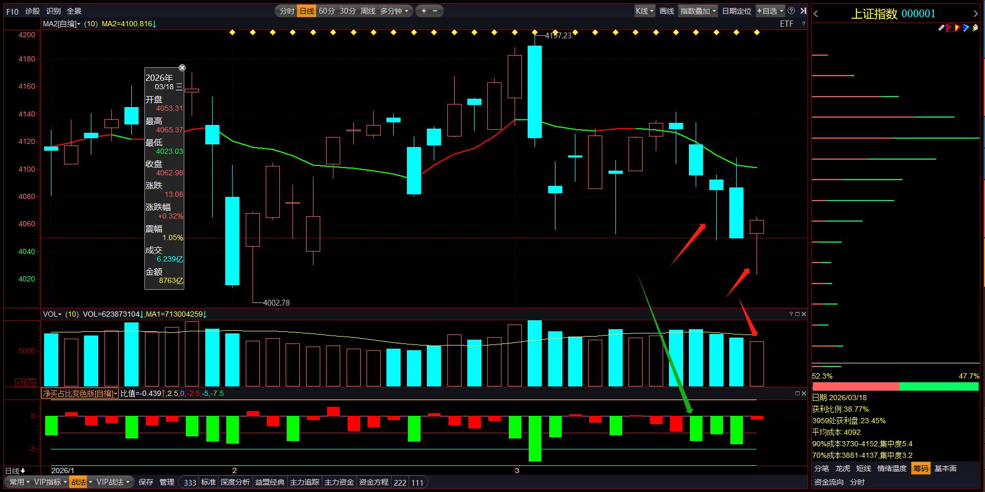This screenshot has height=492, width=985.
Task: Expand the 指数叠加 dropdown
Action: pyautogui.click(x=698, y=11)
